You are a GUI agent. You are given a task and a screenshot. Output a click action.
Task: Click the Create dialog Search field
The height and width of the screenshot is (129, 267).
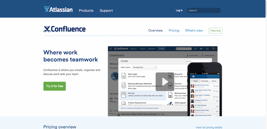(198, 61)
